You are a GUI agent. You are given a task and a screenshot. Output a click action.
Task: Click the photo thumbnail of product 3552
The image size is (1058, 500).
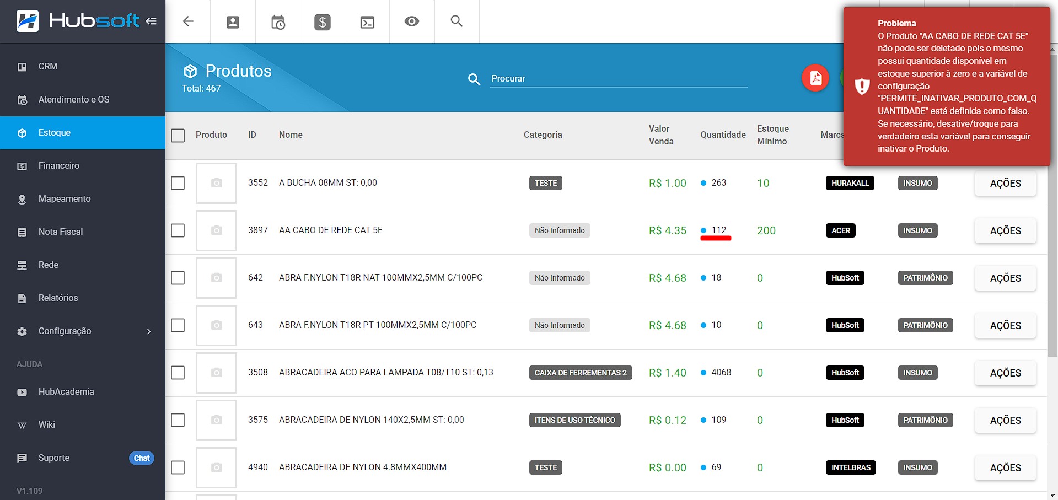coord(216,183)
